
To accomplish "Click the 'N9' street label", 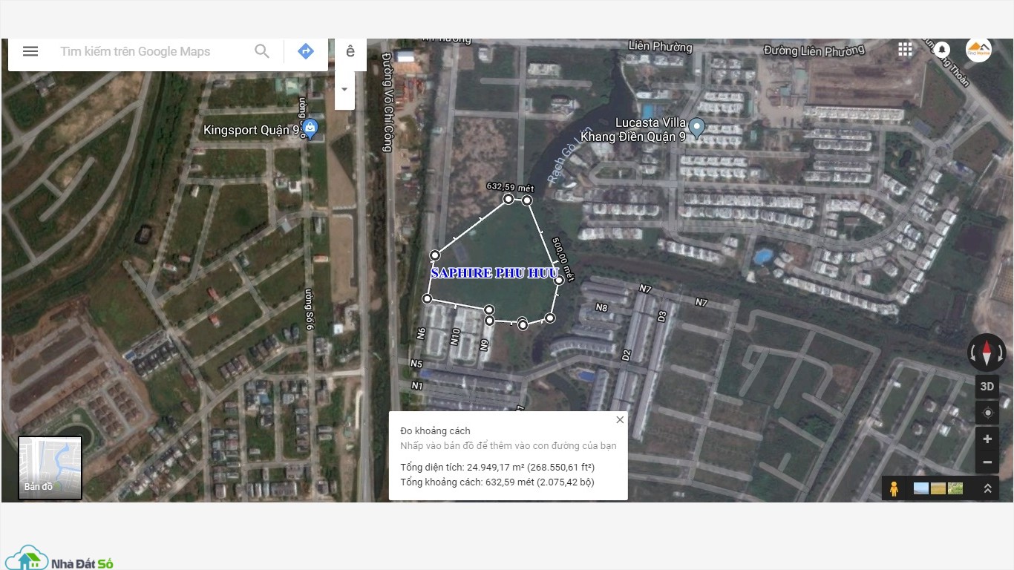I will coord(484,344).
